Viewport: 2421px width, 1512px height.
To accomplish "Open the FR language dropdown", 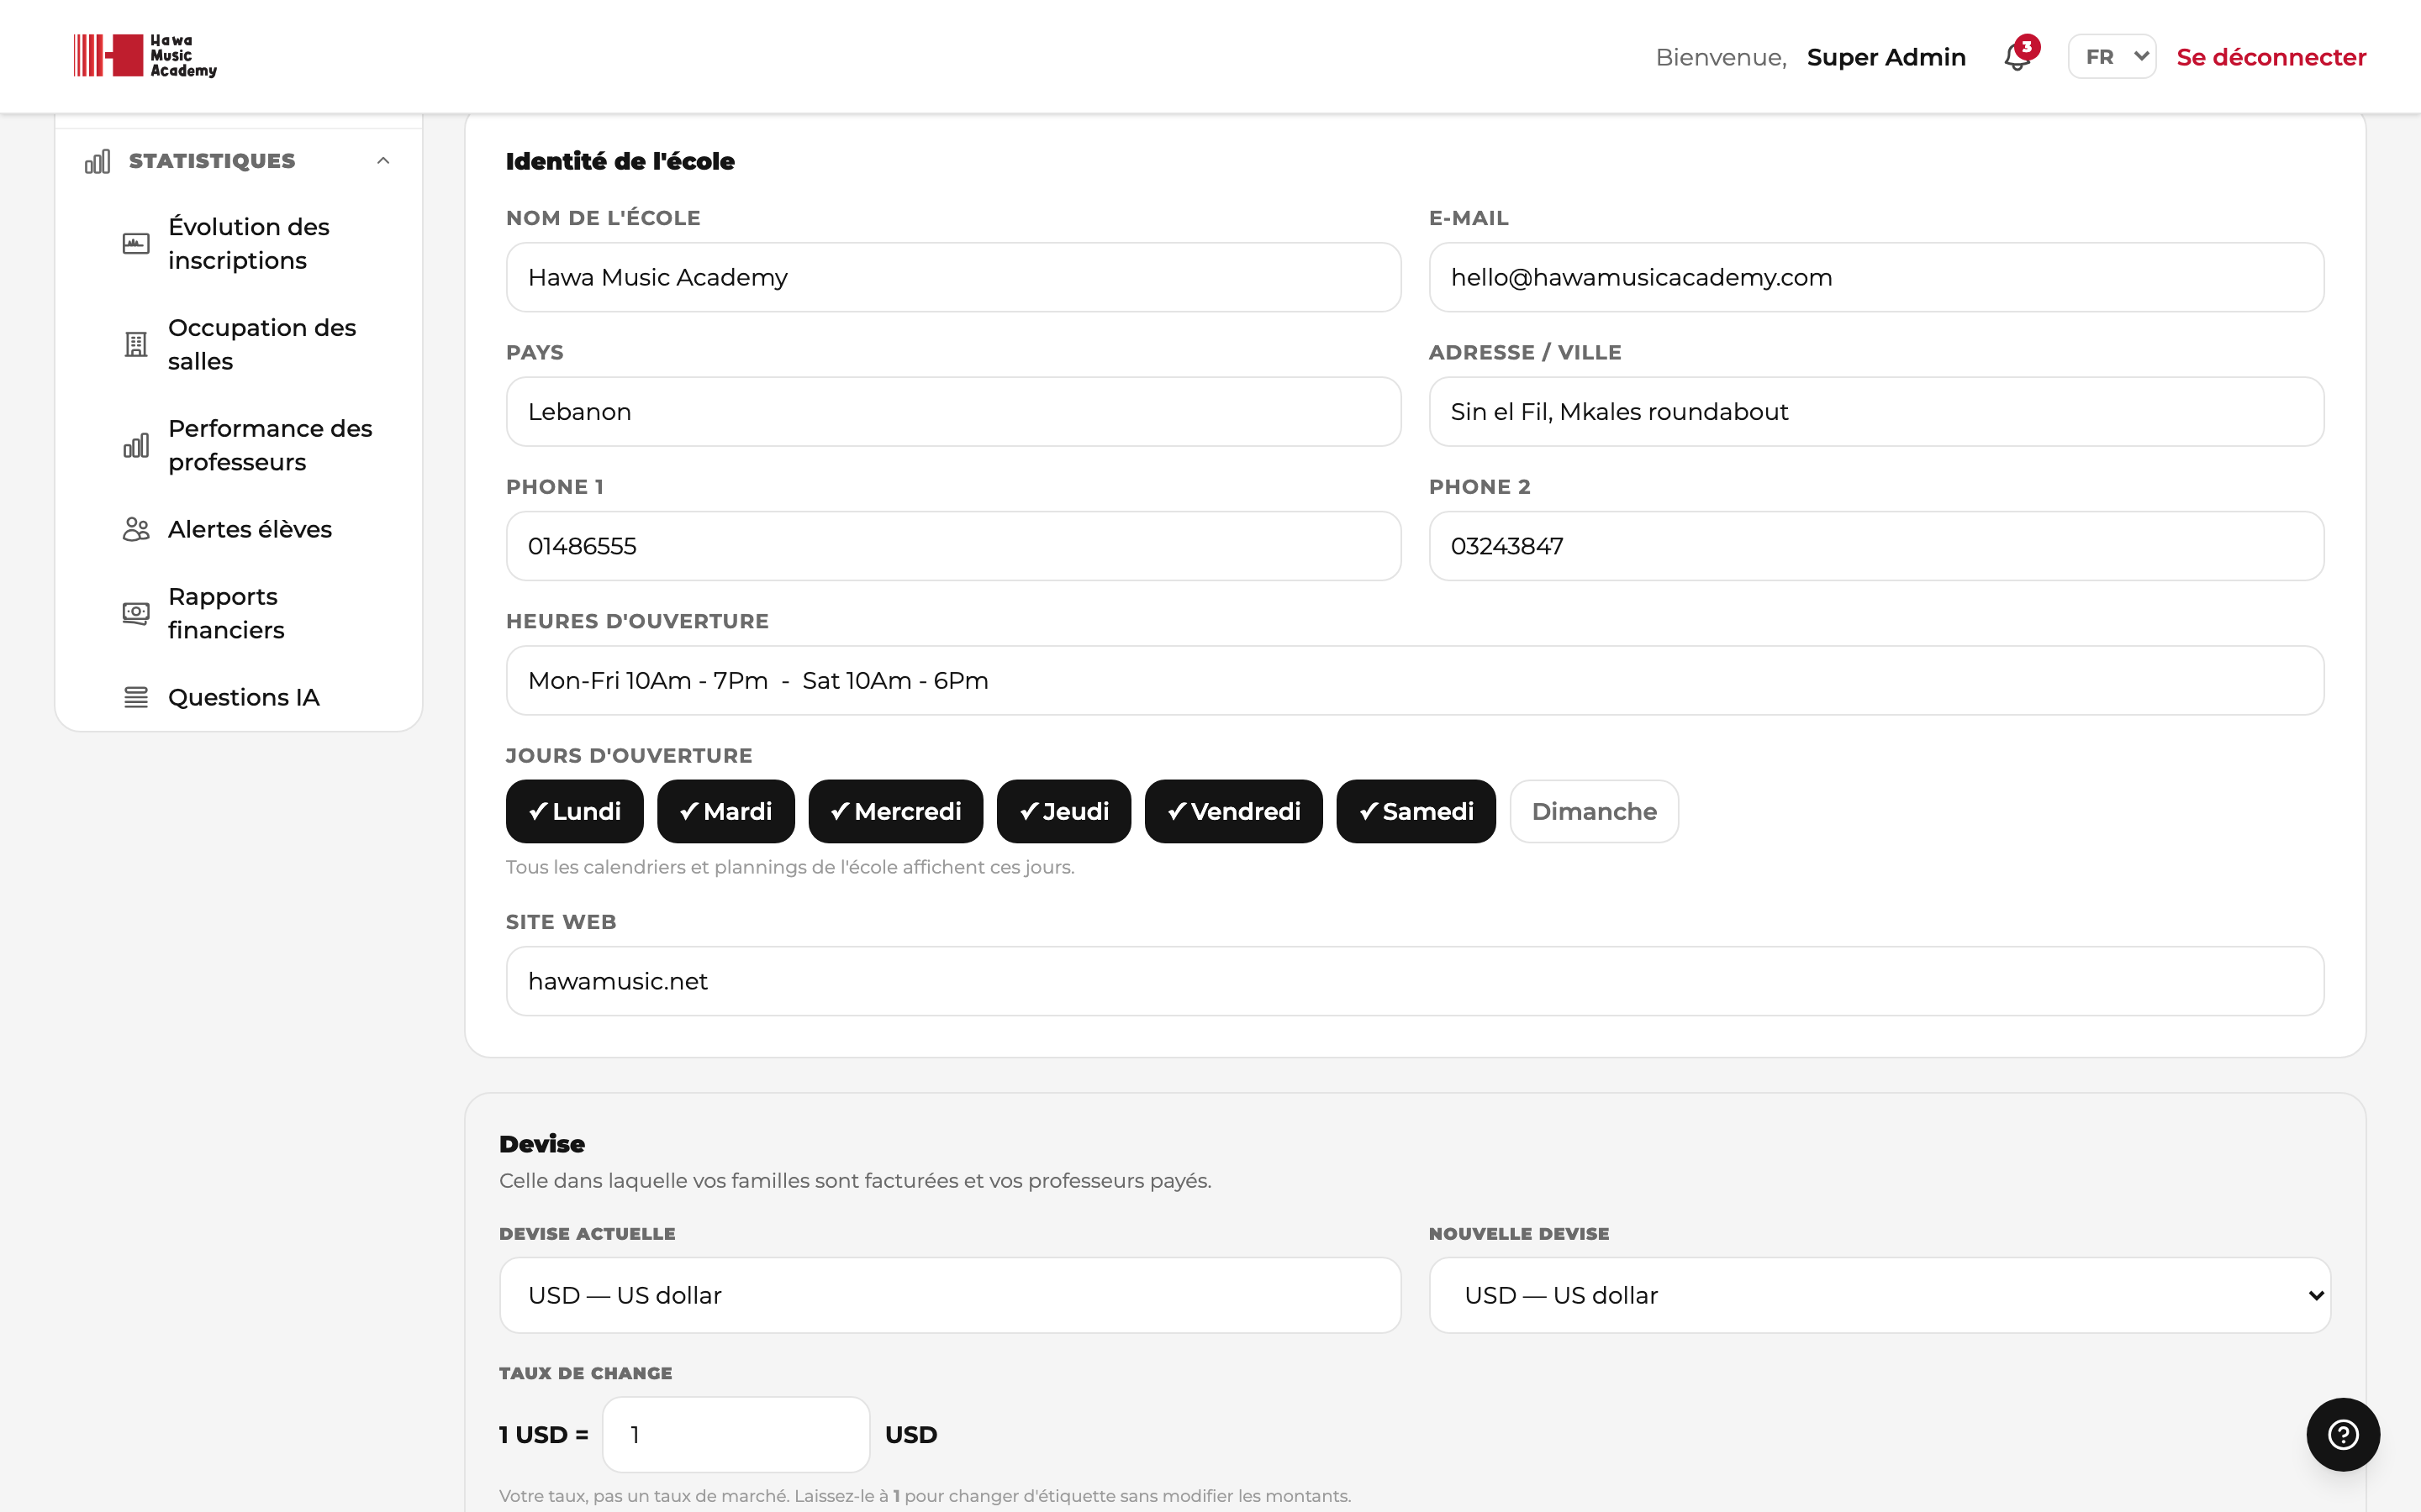I will [2112, 57].
